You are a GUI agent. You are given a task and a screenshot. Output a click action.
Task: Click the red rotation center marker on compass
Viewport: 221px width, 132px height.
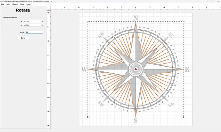click(x=136, y=69)
